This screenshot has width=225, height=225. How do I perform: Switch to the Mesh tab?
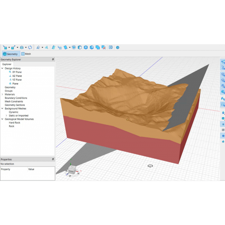(x=26, y=54)
